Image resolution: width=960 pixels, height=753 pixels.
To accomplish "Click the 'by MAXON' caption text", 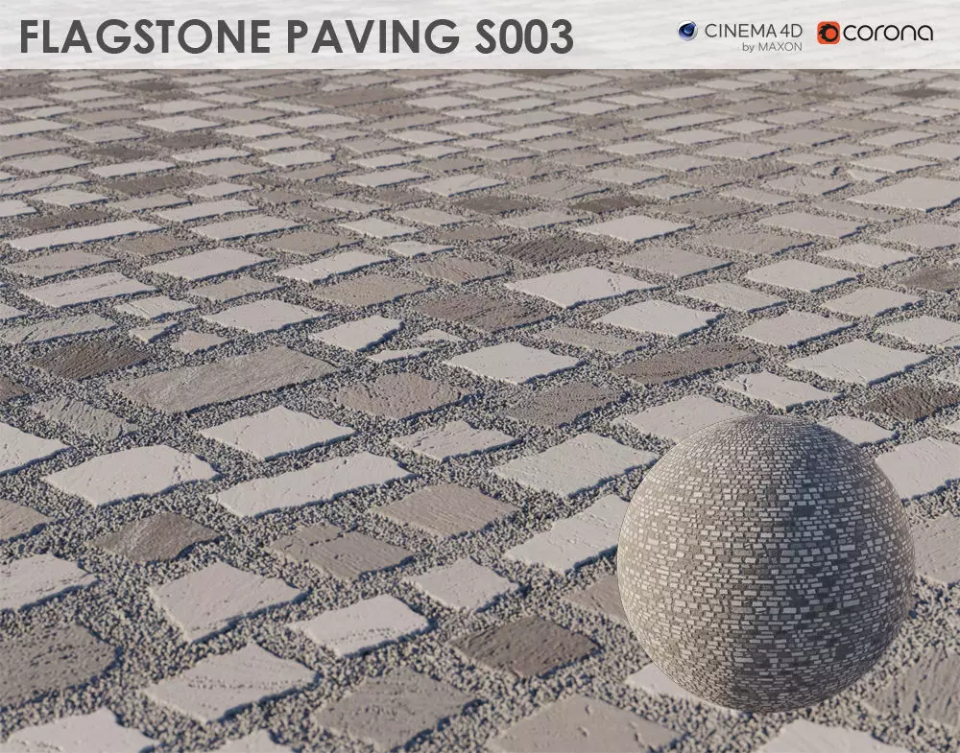I will click(772, 47).
